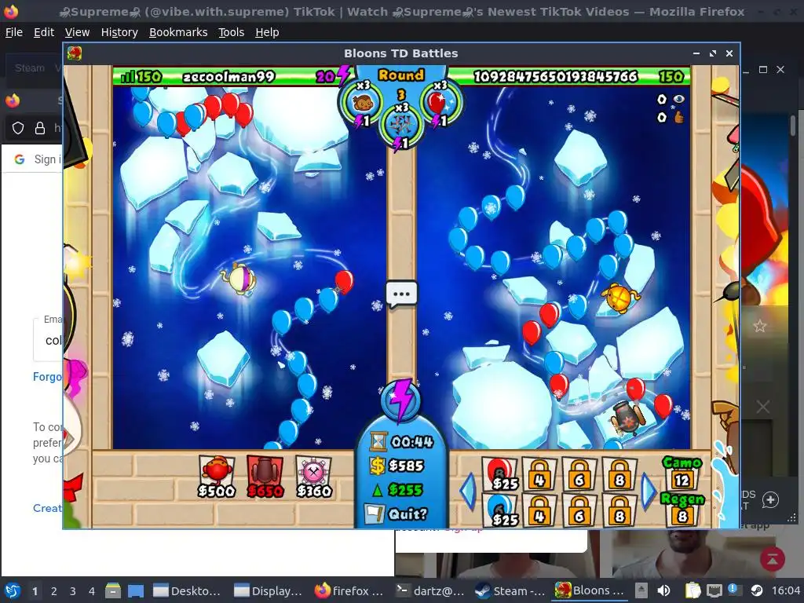Image resolution: width=804 pixels, height=603 pixels.
Task: Click the Steam tray icon
Action: pyautogui.click(x=757, y=590)
